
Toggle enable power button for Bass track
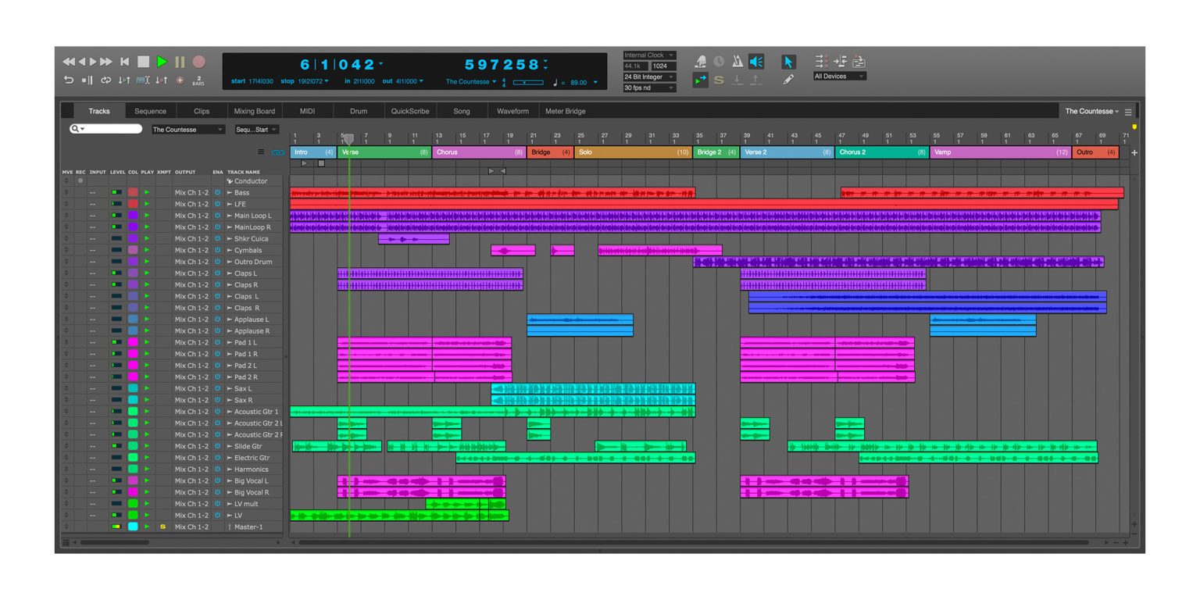pos(217,192)
